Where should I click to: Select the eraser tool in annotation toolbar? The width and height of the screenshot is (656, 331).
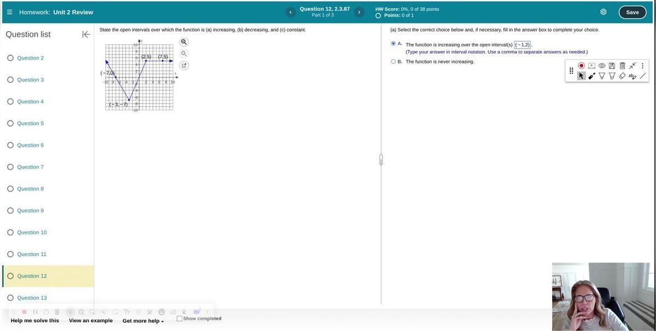coord(622,76)
